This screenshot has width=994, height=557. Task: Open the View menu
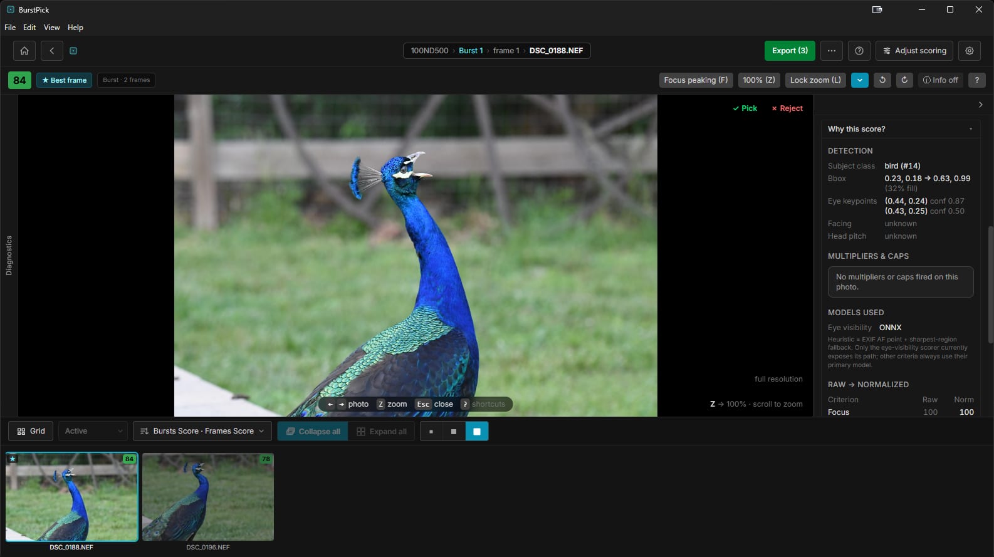52,28
